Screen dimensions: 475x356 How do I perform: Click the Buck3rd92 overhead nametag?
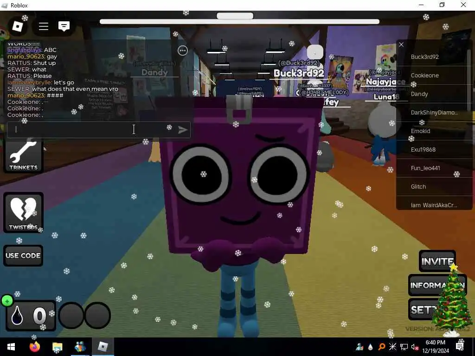(299, 73)
